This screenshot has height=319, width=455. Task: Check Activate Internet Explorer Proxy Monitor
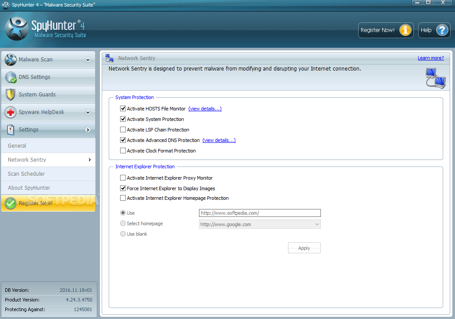pyautogui.click(x=123, y=178)
